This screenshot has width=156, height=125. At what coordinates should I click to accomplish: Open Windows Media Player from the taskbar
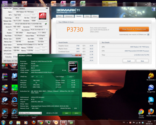pos(26,122)
